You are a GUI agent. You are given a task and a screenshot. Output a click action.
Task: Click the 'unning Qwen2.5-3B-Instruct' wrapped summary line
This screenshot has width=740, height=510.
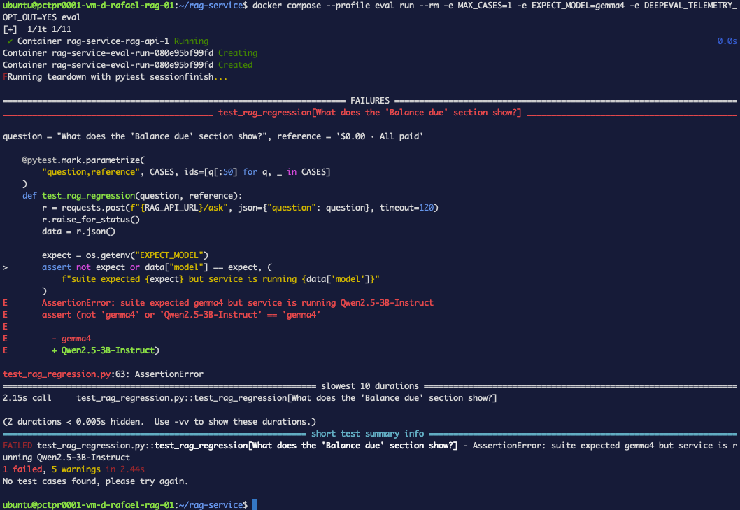click(x=66, y=458)
